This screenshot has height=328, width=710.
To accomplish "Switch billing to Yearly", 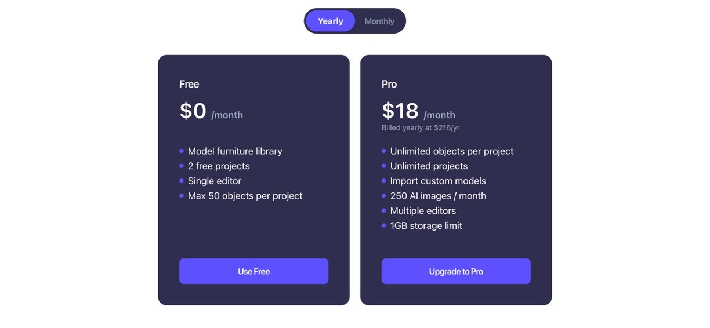I will [x=330, y=21].
